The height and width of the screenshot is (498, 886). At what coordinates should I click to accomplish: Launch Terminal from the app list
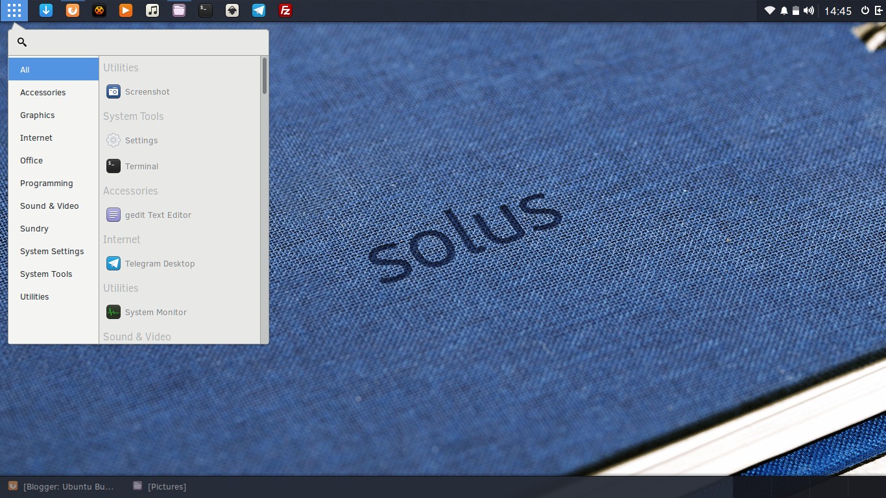(x=180, y=166)
